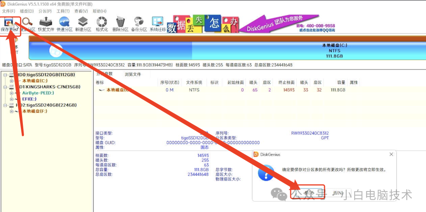The height and width of the screenshot is (212, 426).
Task: Click the 111.8GB capacity cell in table
Action: click(x=338, y=90)
